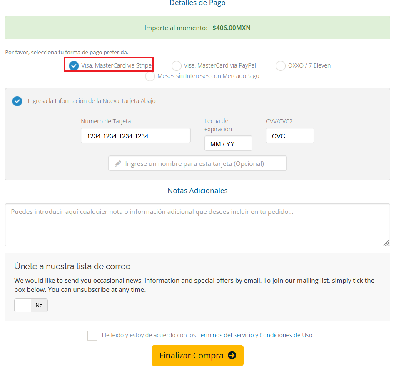
Task: Click the $406.00MXN amount in green banner
Action: (x=231, y=28)
